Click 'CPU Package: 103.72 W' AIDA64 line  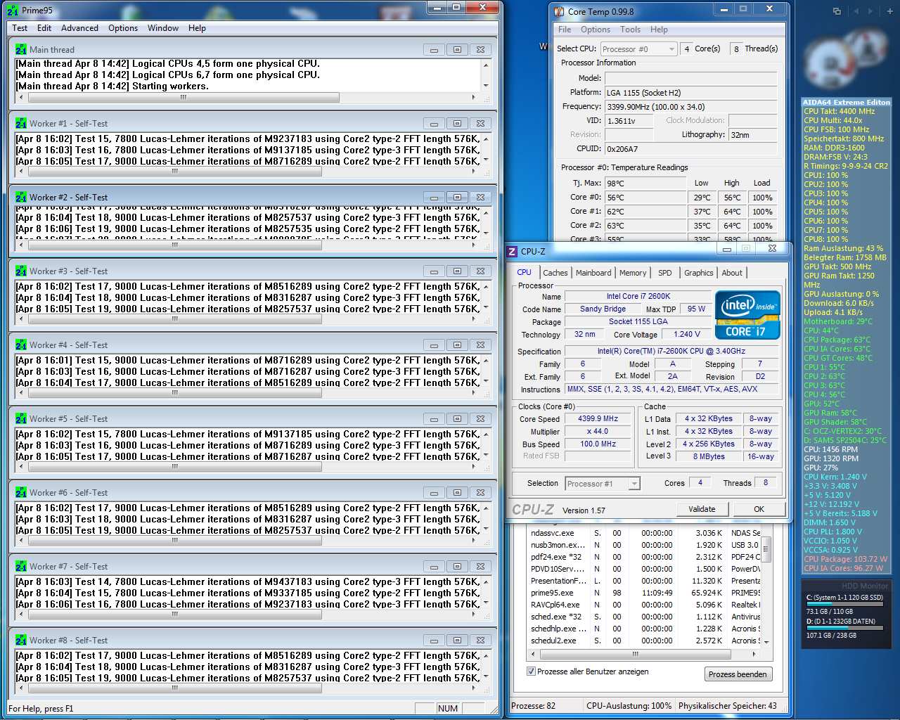(846, 559)
